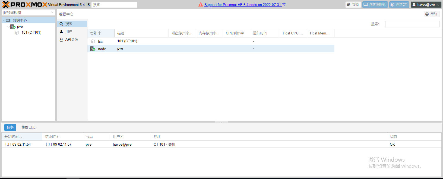Click the lxc container icon in results
Viewport: 443px width, 179px height.
click(x=93, y=41)
